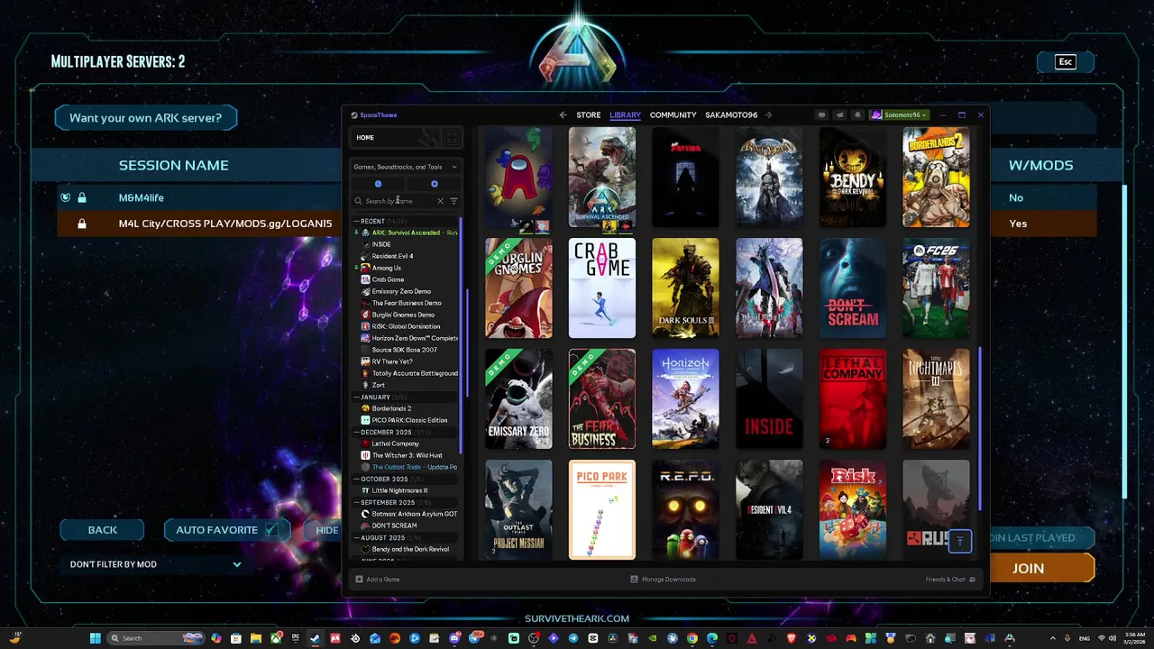Open the LIBRARY tab
The height and width of the screenshot is (649, 1154).
point(625,115)
